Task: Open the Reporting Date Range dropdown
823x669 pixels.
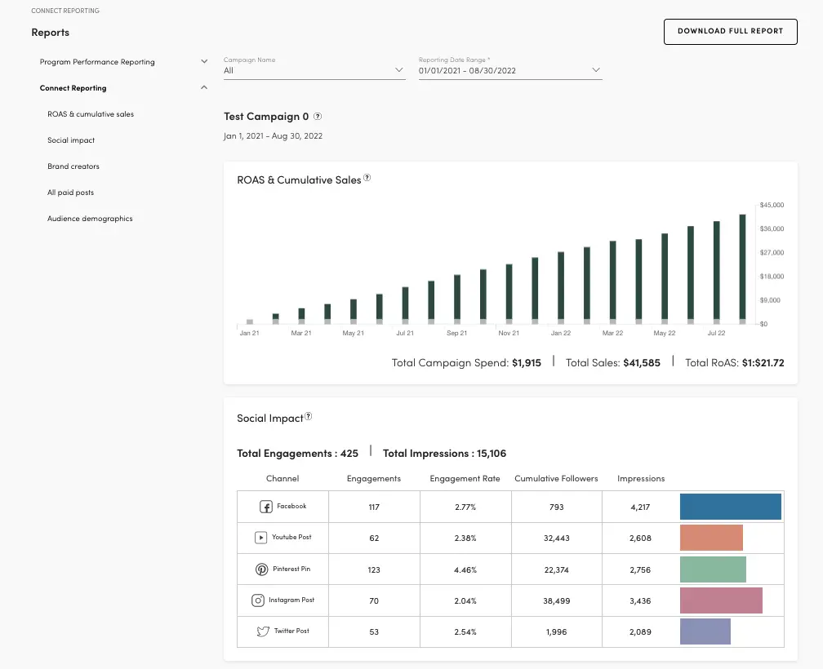Action: (509, 71)
